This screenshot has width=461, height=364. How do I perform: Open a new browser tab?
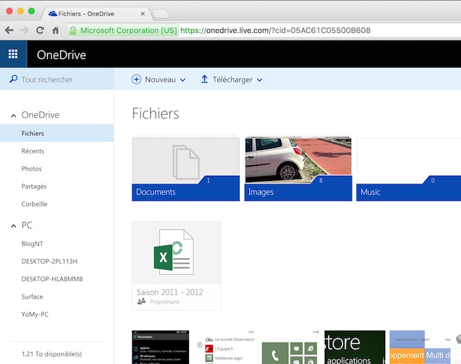point(161,14)
